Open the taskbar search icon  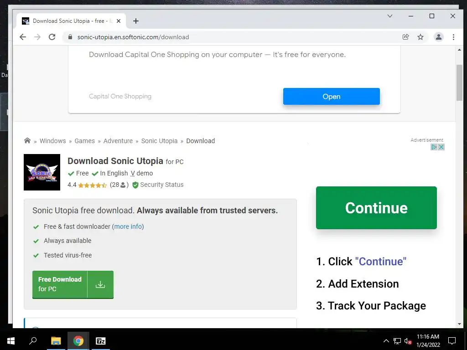point(33,341)
